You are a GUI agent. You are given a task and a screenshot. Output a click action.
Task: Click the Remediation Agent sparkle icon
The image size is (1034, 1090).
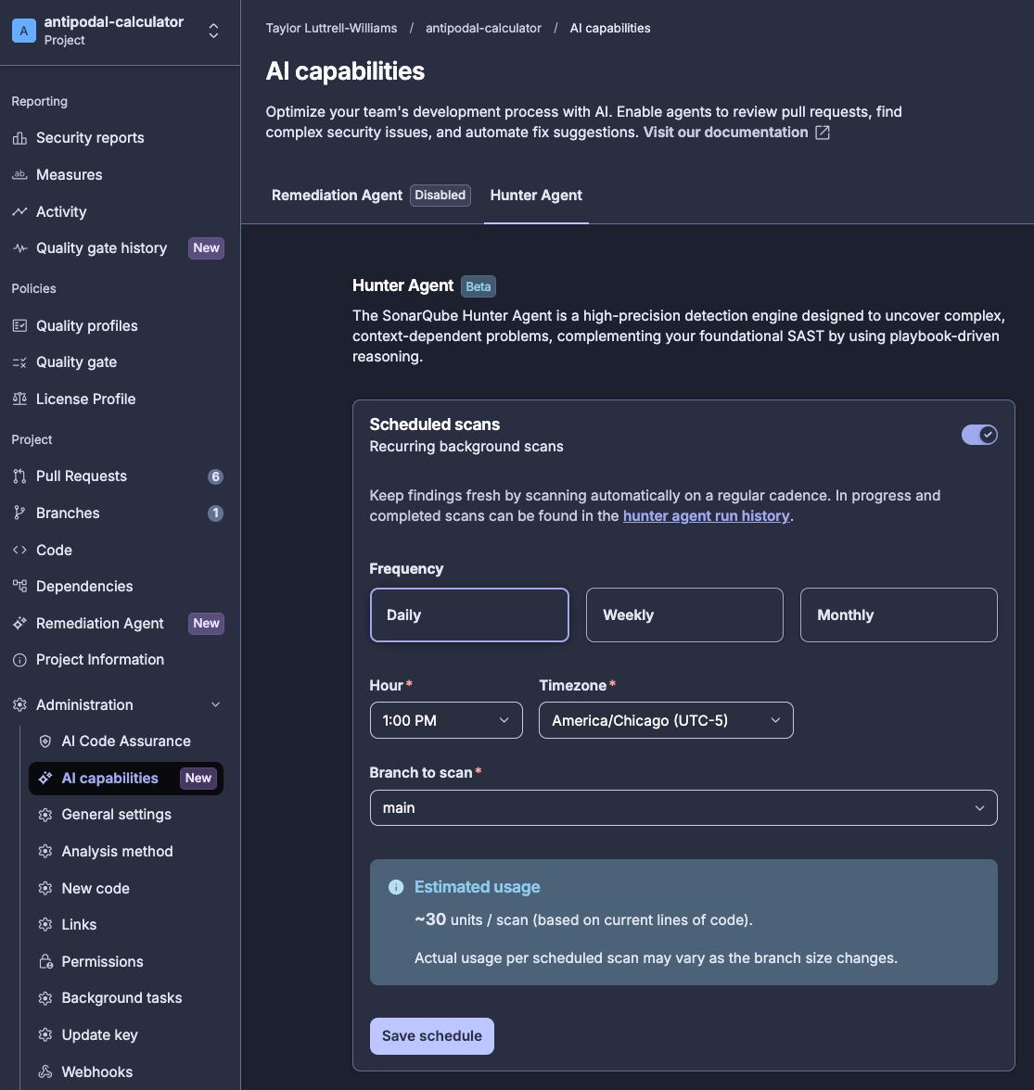[x=19, y=624]
